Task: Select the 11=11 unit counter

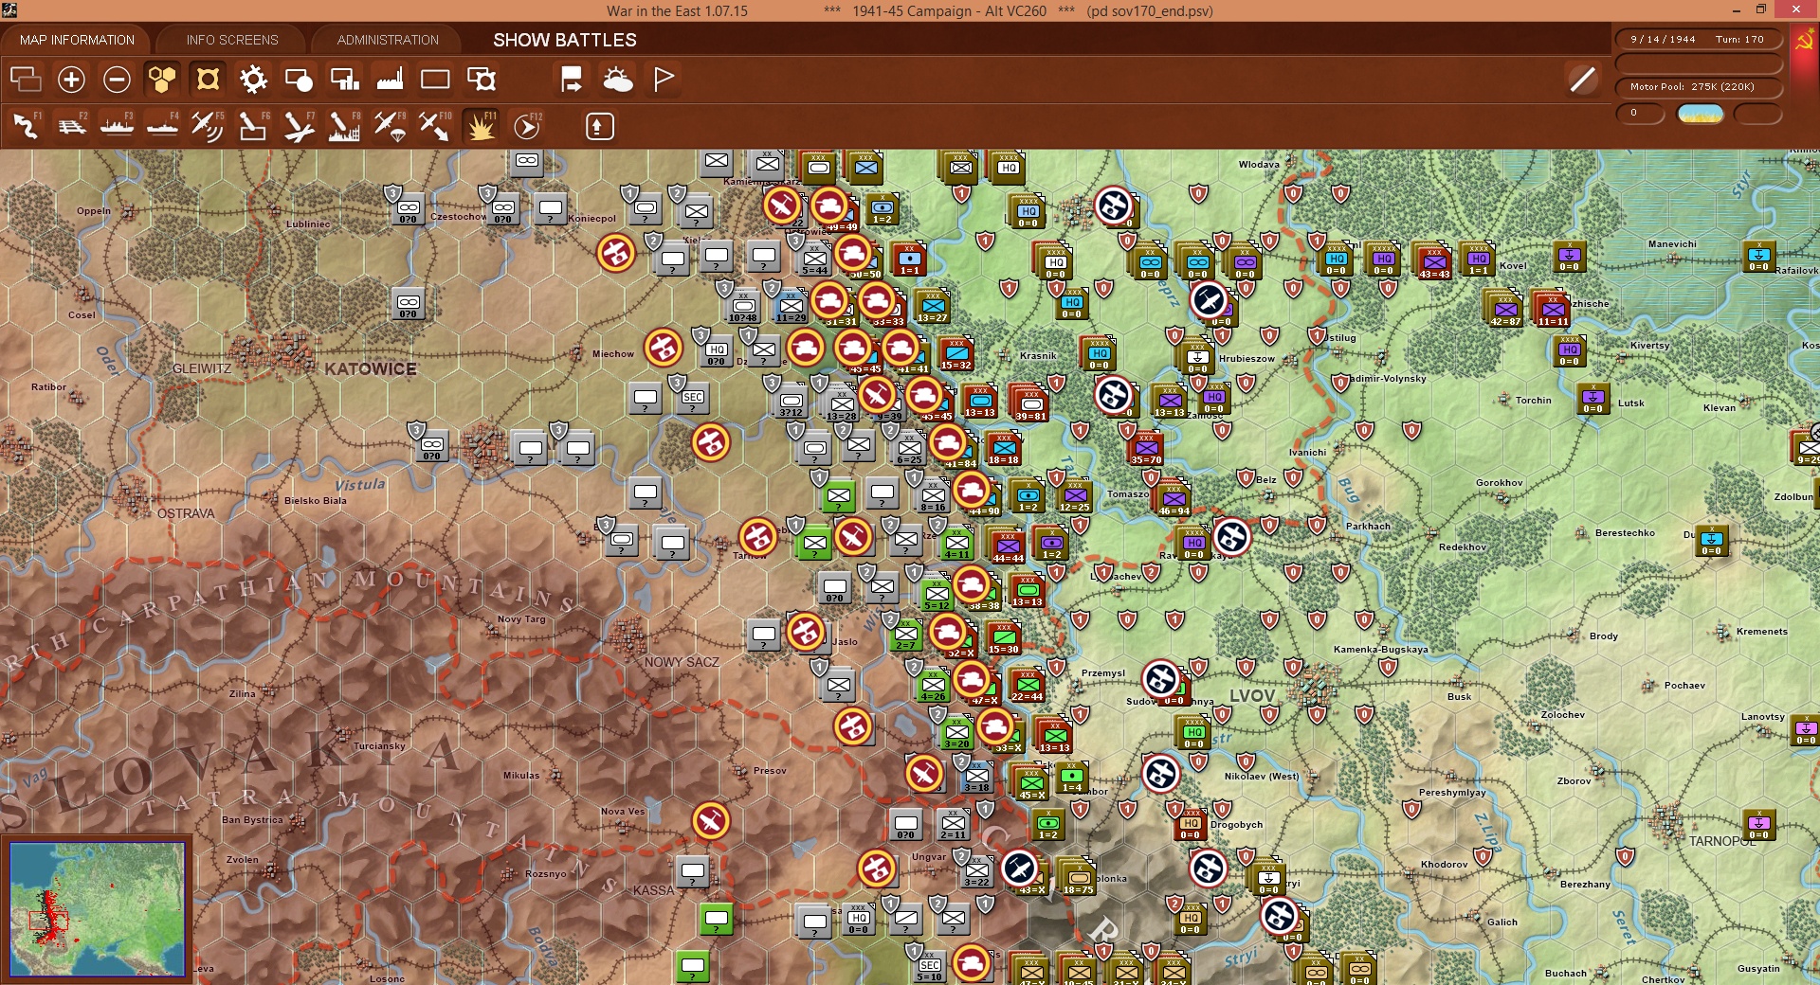Action: point(1553,308)
